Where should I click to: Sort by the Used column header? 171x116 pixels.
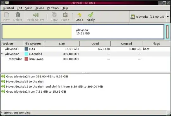[x=95, y=44]
